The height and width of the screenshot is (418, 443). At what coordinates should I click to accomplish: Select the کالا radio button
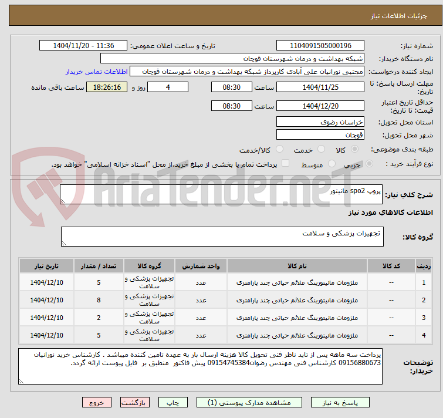tap(354, 149)
